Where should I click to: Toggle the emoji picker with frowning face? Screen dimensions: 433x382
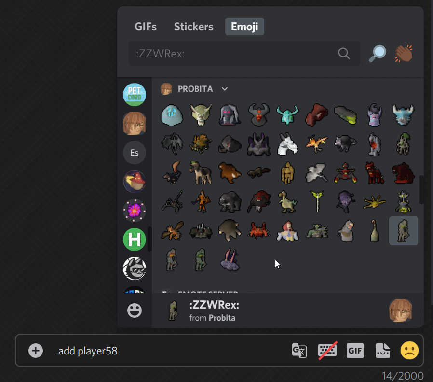tap(409, 351)
